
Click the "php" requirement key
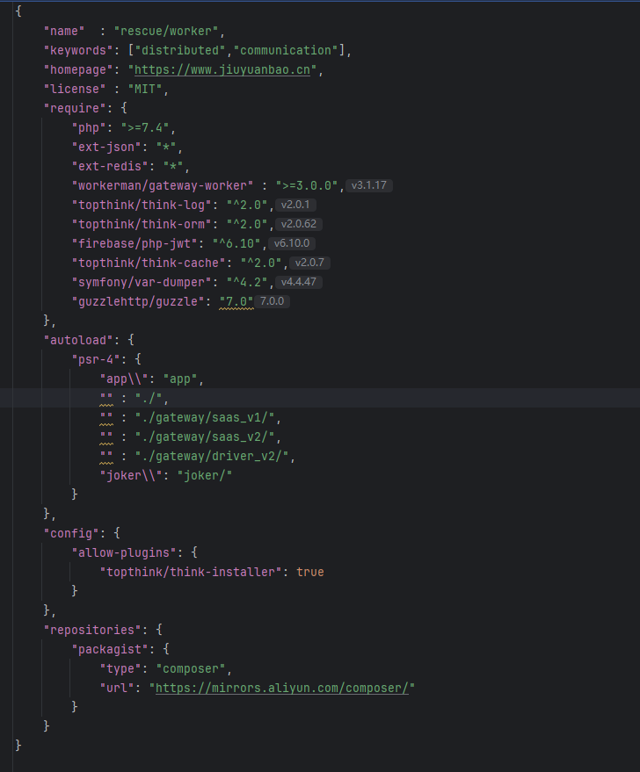coord(89,127)
